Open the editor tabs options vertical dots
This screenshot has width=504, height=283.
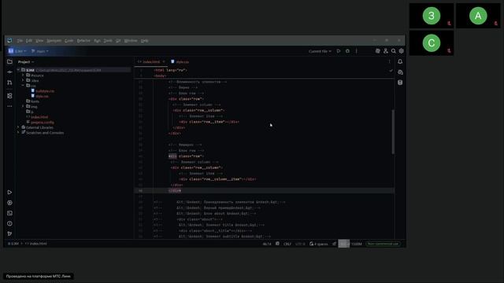(x=390, y=61)
